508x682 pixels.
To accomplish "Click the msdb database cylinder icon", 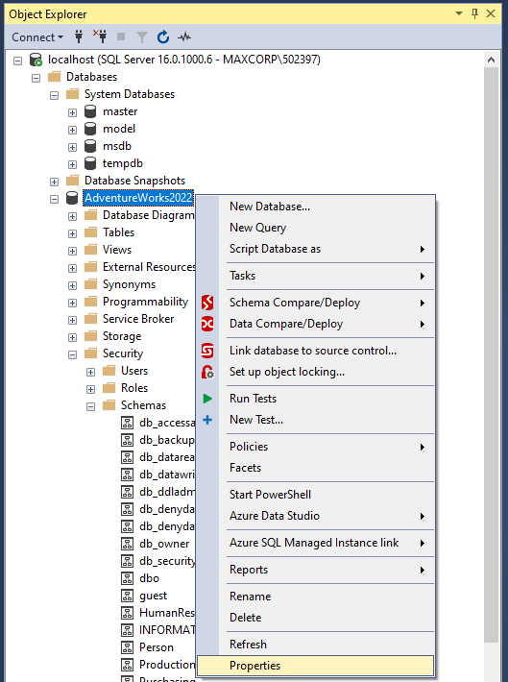I will (90, 146).
